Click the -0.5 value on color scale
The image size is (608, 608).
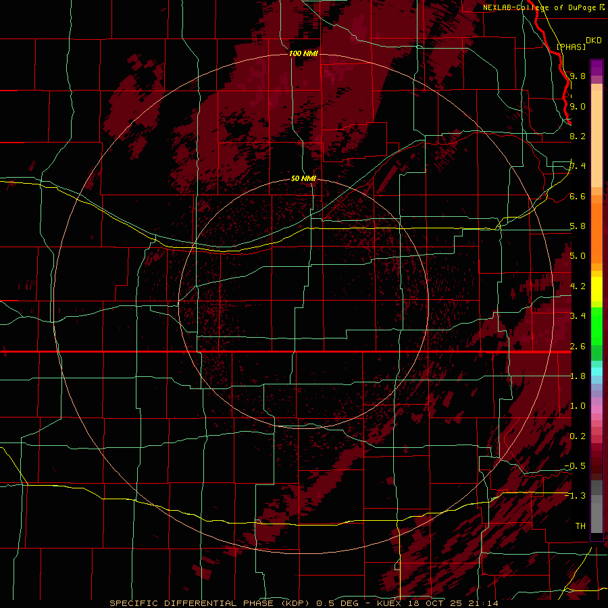click(x=575, y=466)
